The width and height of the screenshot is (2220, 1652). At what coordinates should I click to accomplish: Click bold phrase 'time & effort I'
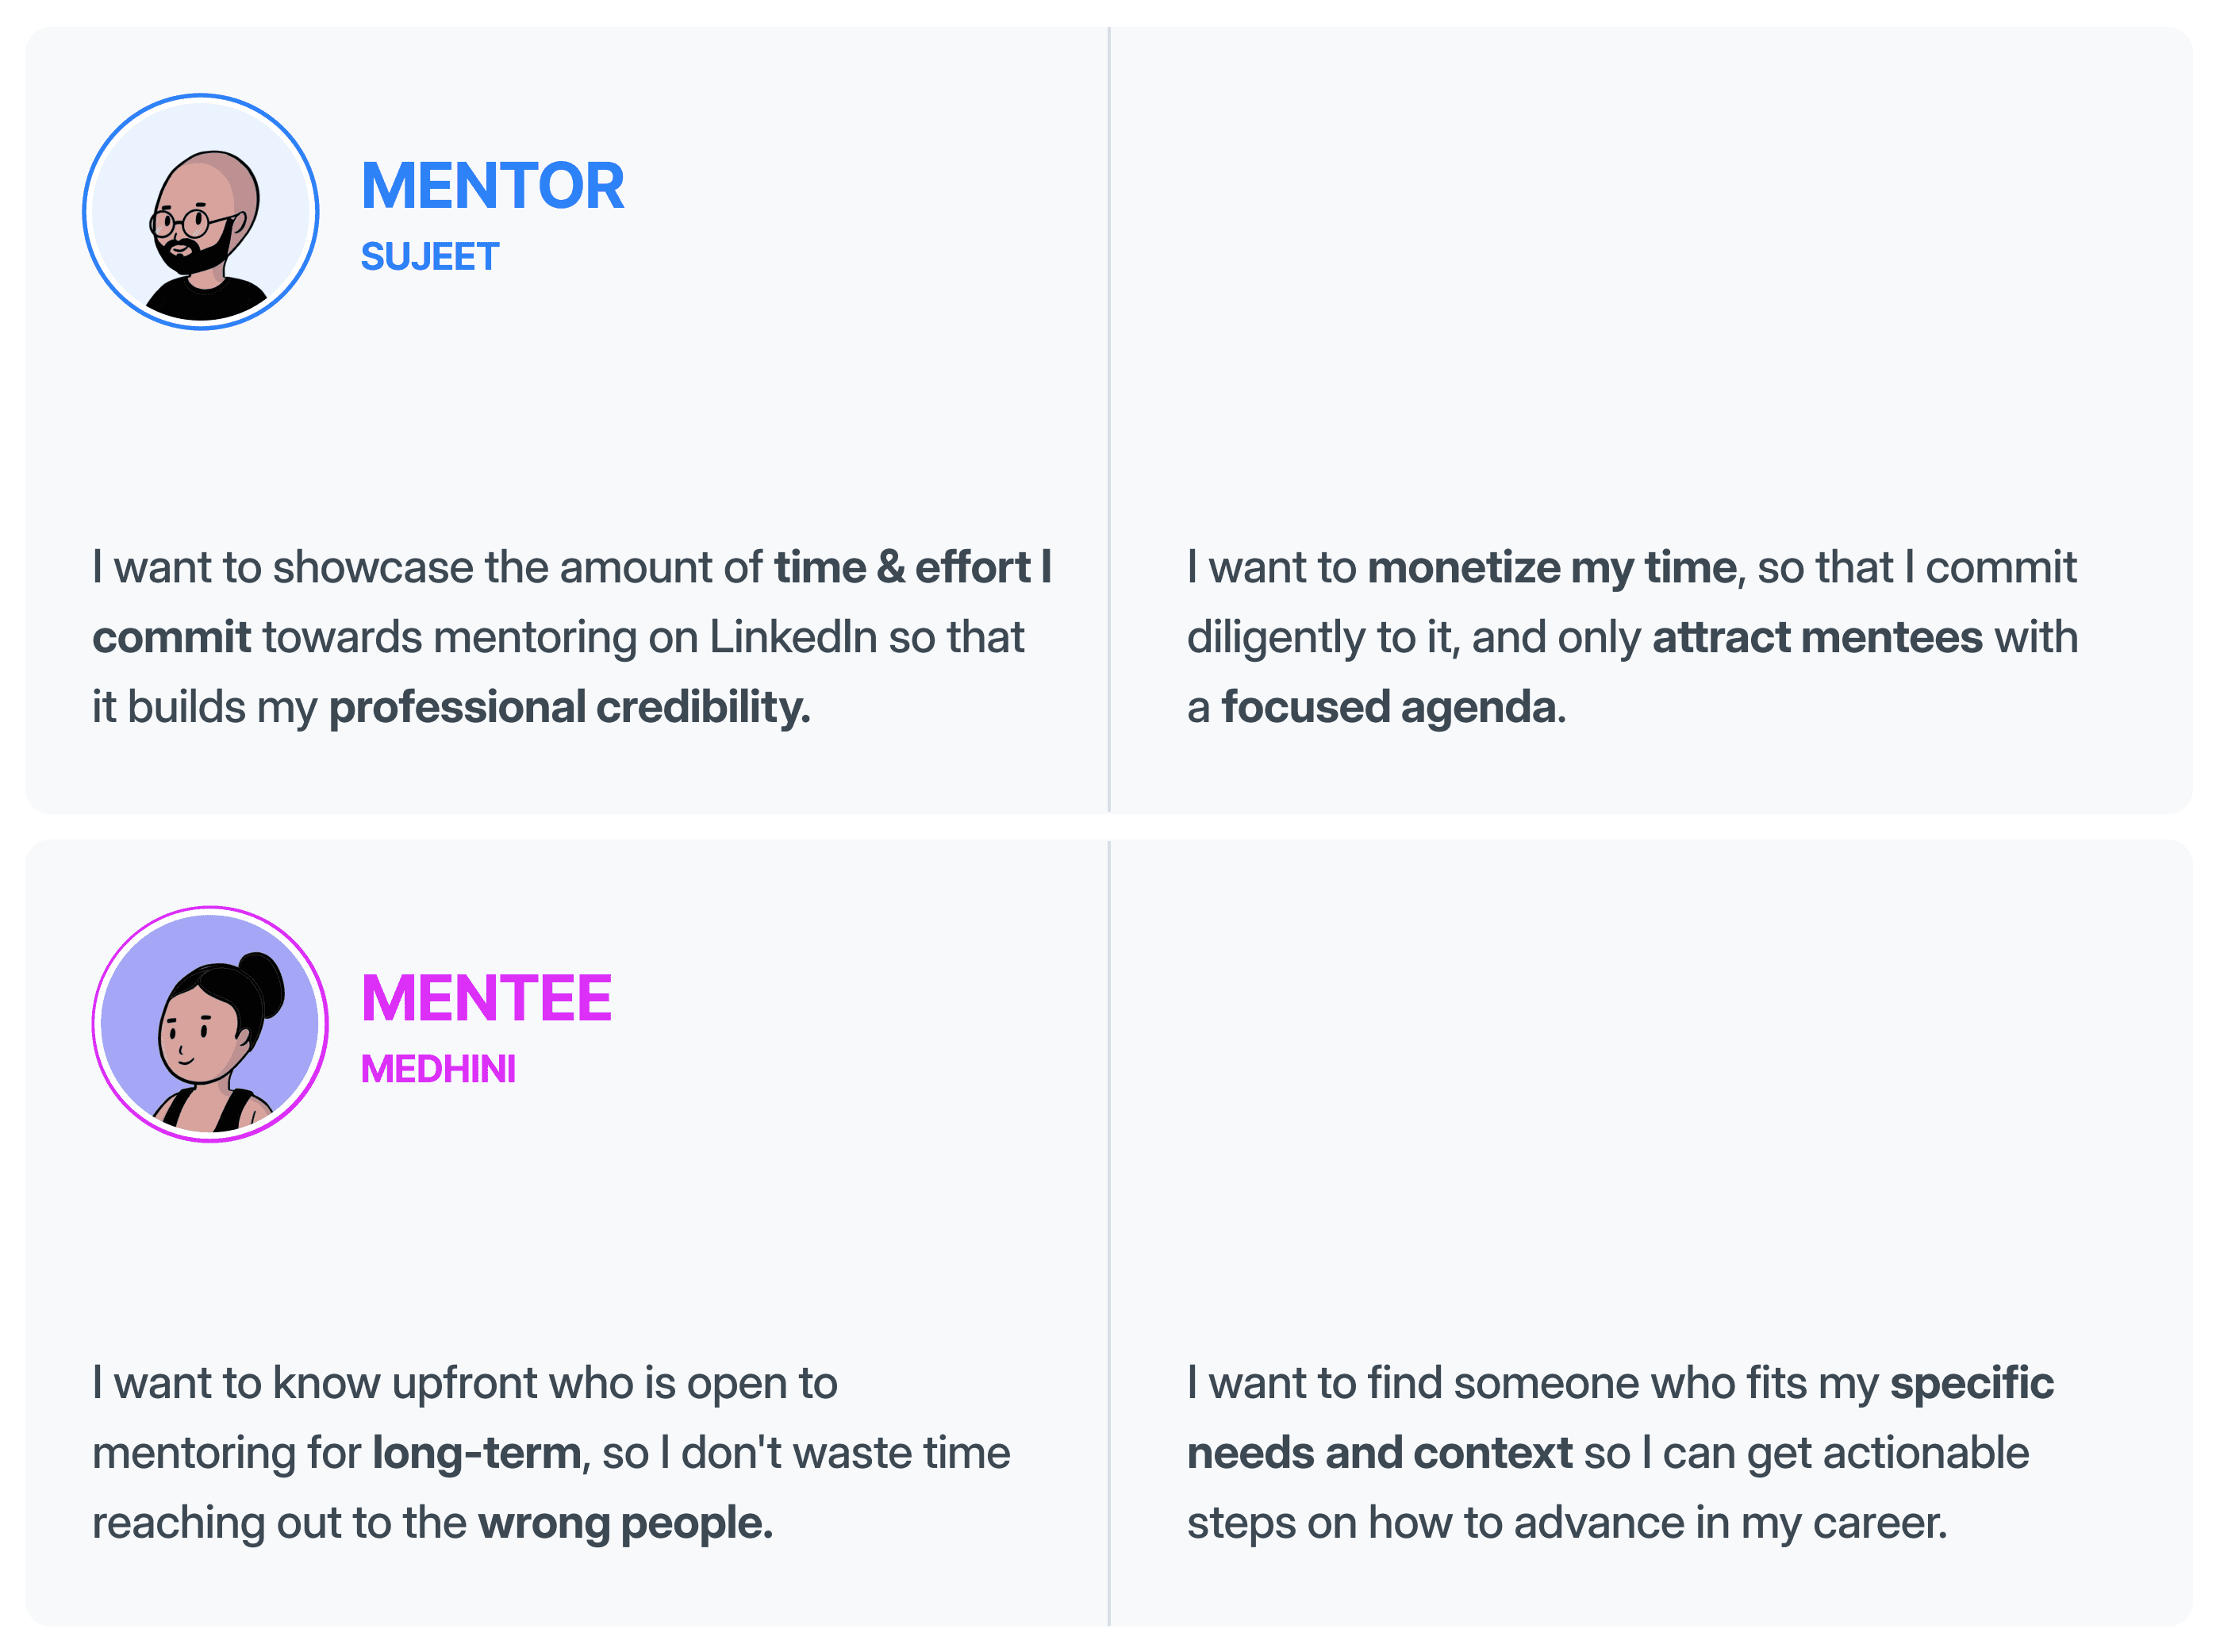click(912, 567)
